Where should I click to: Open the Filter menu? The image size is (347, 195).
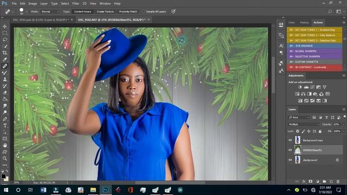pyautogui.click(x=75, y=4)
